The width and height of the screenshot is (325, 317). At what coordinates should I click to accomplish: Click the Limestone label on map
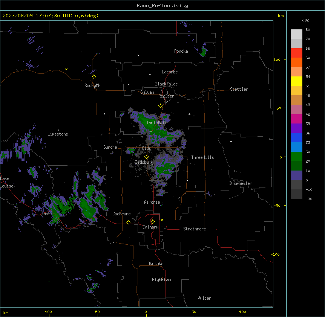click(x=58, y=134)
